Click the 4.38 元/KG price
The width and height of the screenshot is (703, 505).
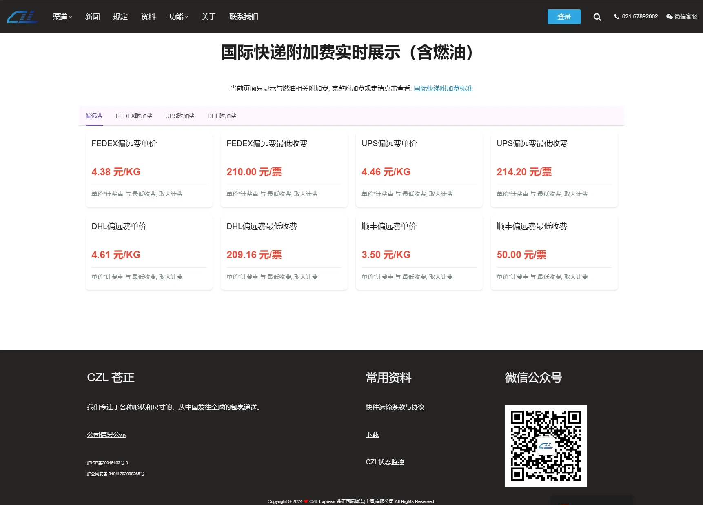116,172
